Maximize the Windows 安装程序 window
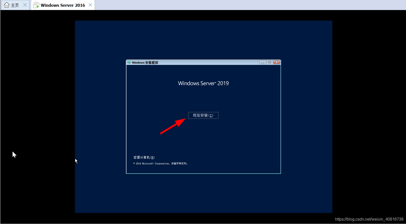This screenshot has width=406, height=224. point(269,62)
